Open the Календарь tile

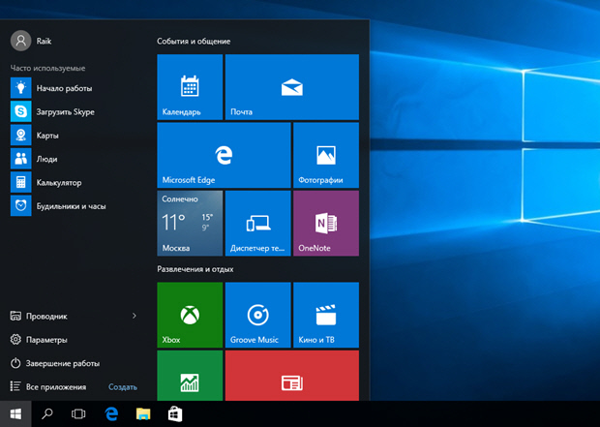[190, 87]
